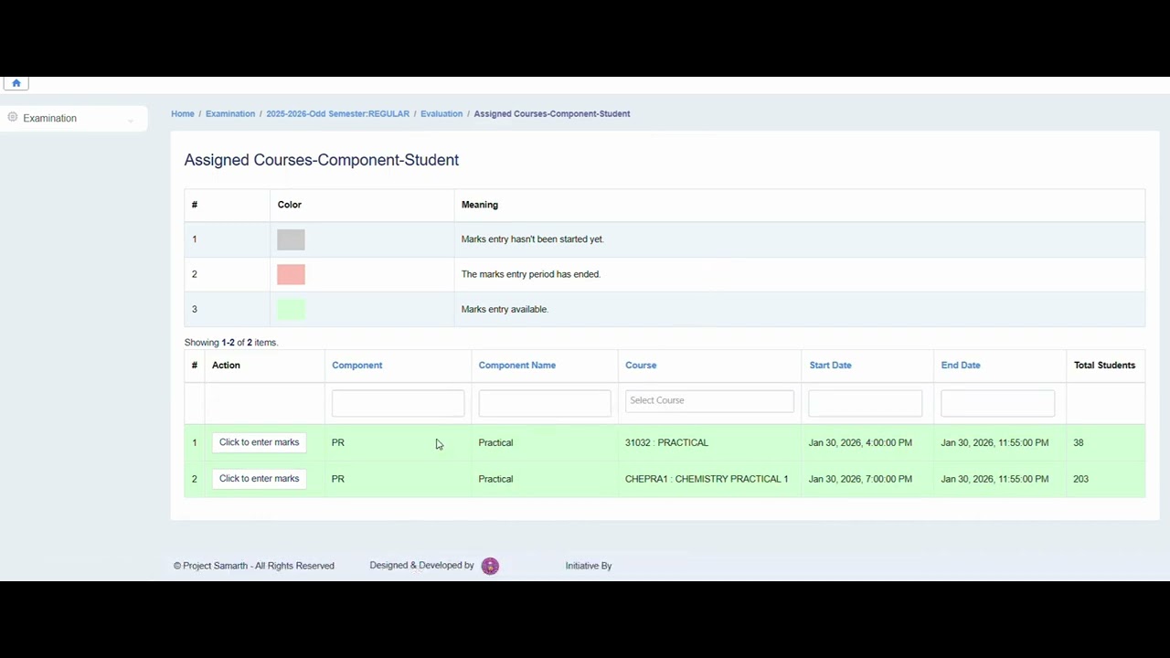Focus the Start Date filter input
The image size is (1170, 658).
pyautogui.click(x=866, y=403)
